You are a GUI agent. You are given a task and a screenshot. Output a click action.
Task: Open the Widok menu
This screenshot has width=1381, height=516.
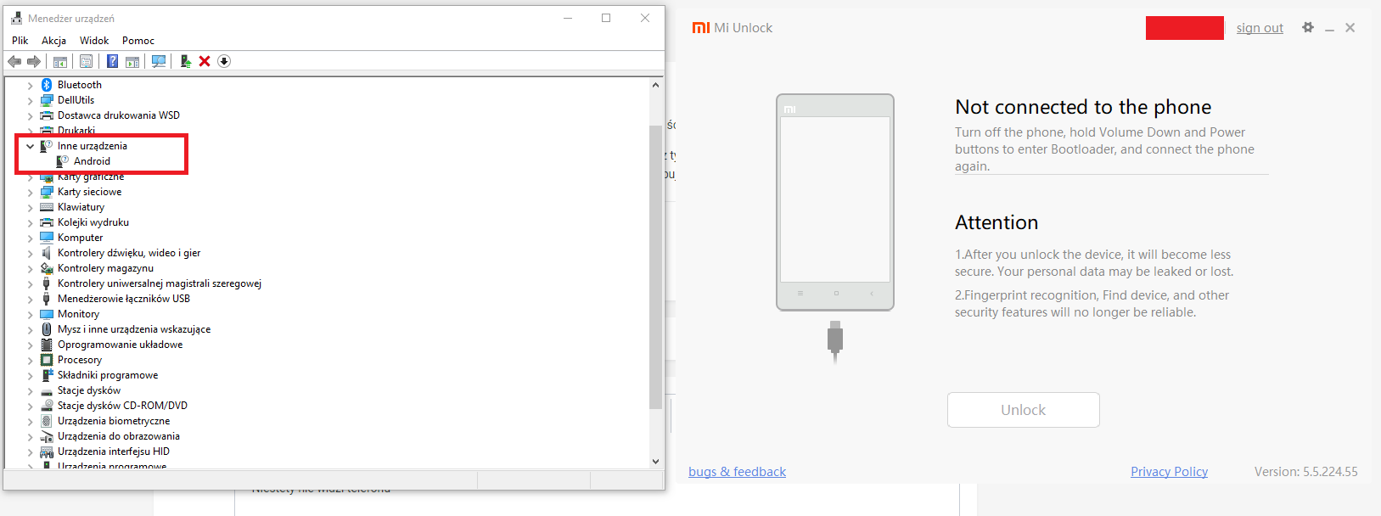pos(94,41)
